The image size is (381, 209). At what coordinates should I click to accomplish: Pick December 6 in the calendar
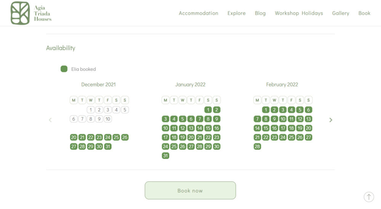click(x=74, y=119)
